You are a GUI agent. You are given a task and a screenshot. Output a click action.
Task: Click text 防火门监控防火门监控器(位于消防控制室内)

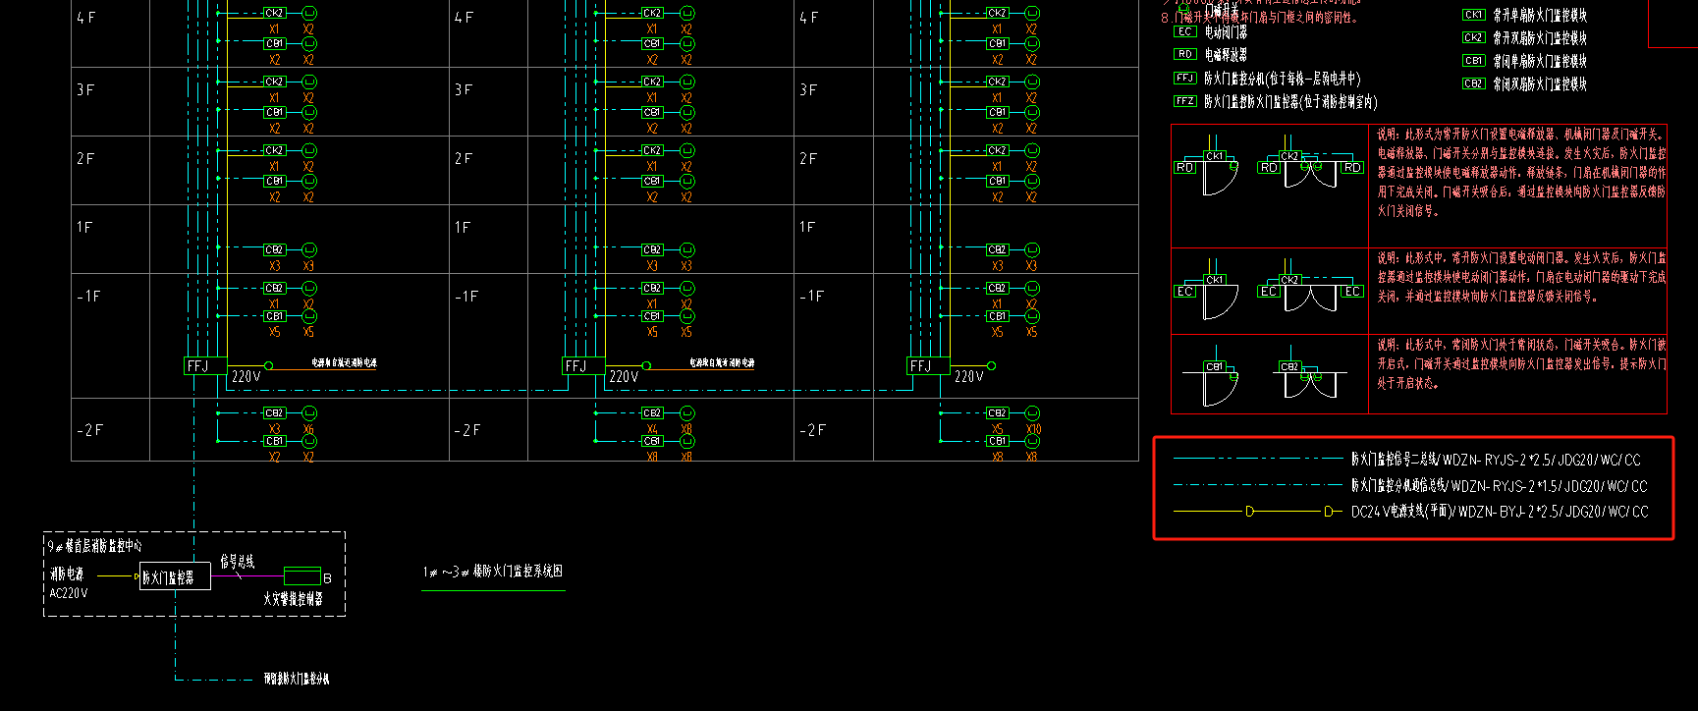(x=1290, y=101)
